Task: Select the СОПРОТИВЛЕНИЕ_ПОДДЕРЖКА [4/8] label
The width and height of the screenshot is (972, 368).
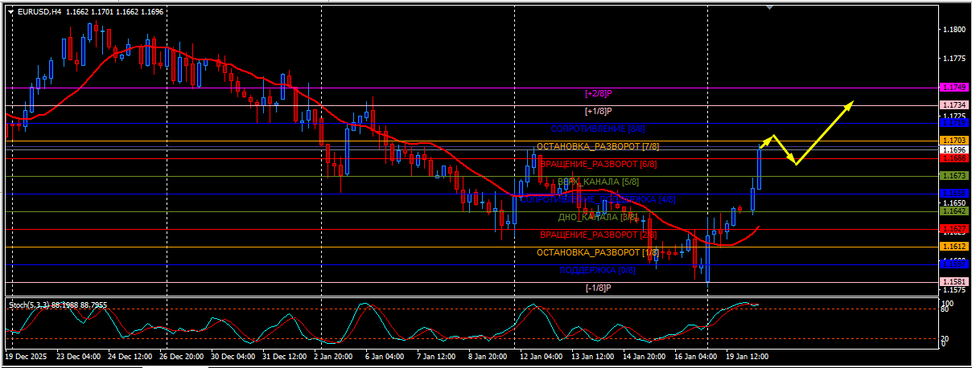Action: click(x=598, y=199)
